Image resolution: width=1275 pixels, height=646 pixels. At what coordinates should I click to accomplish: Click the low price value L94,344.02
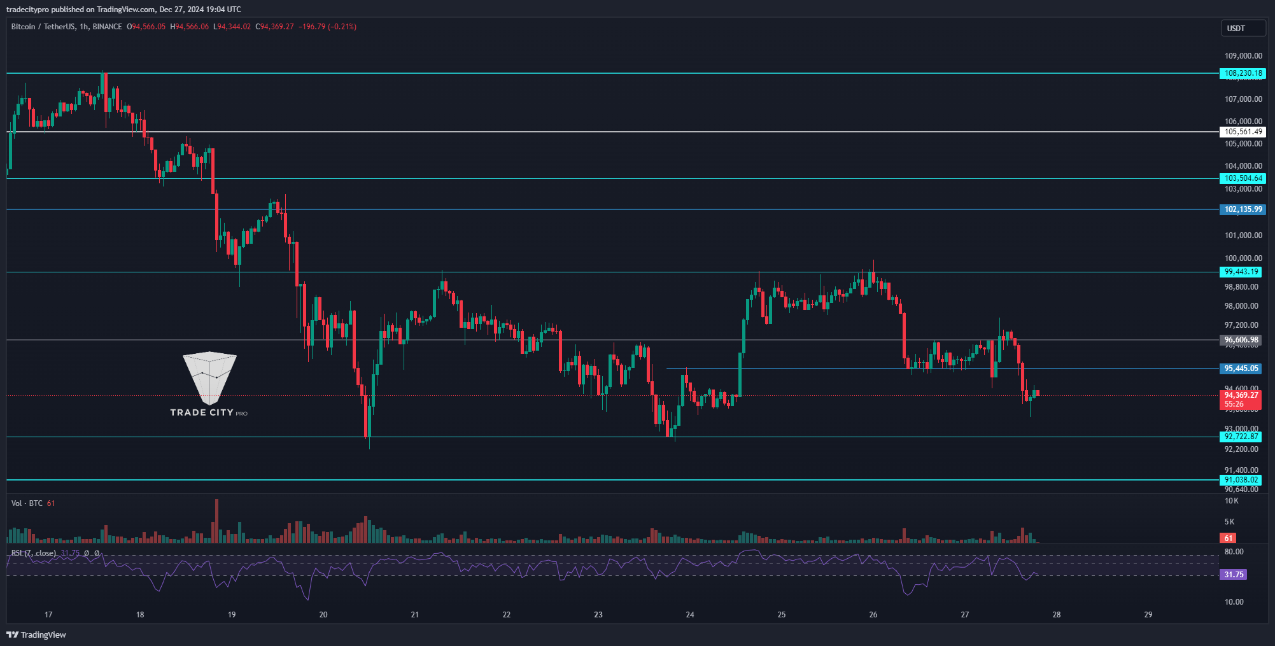[x=232, y=27]
